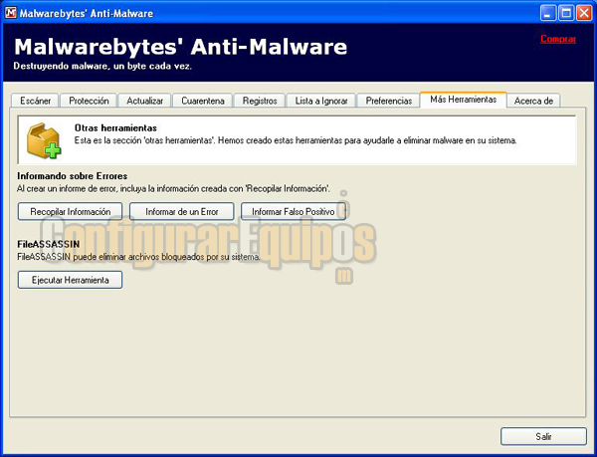This screenshot has width=597, height=457.
Task: Click the 'Informando sobre Errores' heading
Action: click(x=73, y=176)
